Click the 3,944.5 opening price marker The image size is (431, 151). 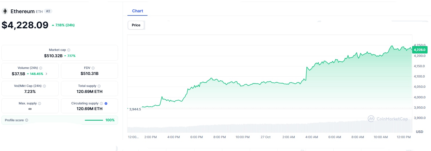pos(135,109)
